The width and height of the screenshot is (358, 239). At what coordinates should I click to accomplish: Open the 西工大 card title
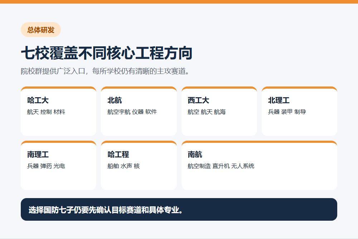click(198, 100)
